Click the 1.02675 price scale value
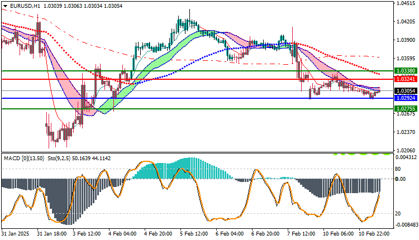 pos(406,114)
